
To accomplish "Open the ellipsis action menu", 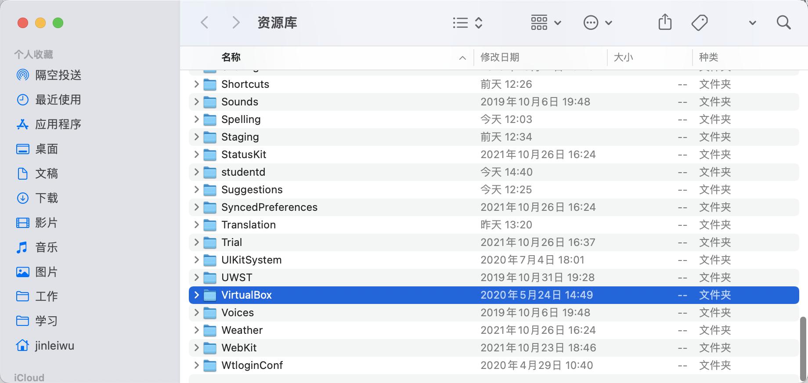I will (x=598, y=22).
